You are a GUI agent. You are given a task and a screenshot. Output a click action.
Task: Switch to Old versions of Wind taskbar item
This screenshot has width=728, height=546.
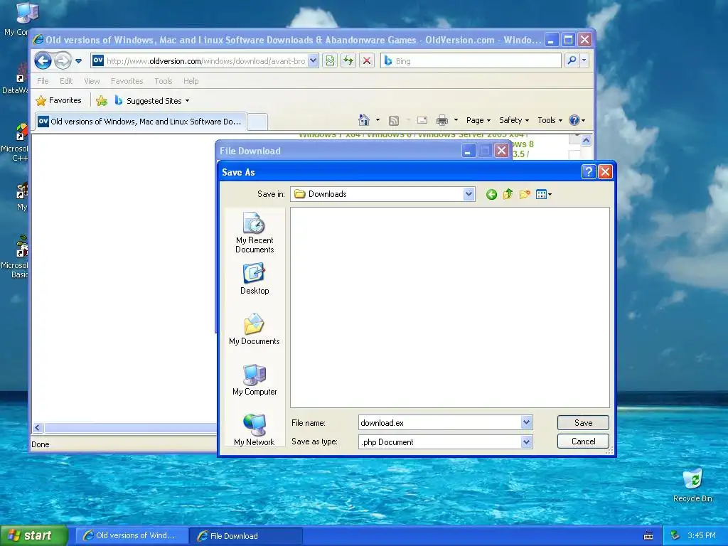[x=132, y=535]
